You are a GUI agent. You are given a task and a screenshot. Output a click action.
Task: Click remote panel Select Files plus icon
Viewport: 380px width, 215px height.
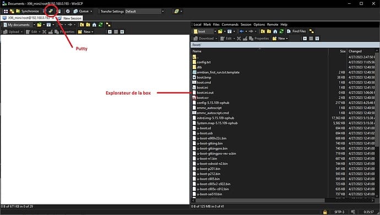(305, 38)
